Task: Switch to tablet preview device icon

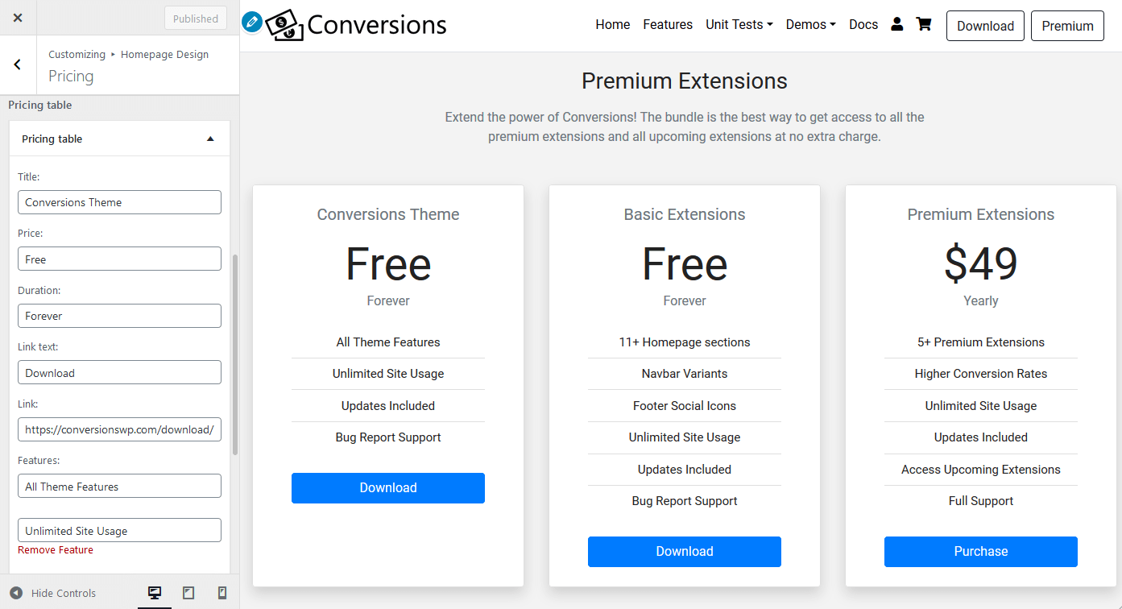Action: coord(188,593)
